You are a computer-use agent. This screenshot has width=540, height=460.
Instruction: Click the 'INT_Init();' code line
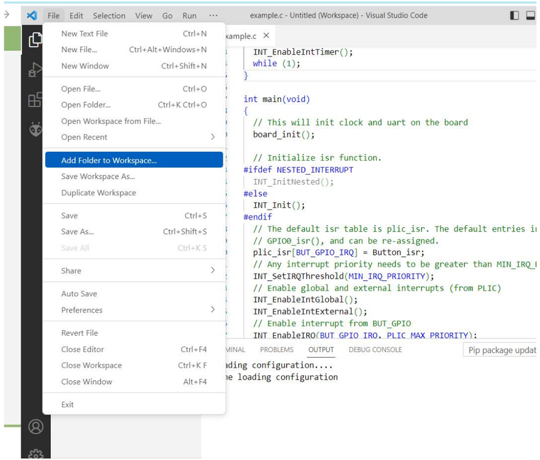coord(279,205)
